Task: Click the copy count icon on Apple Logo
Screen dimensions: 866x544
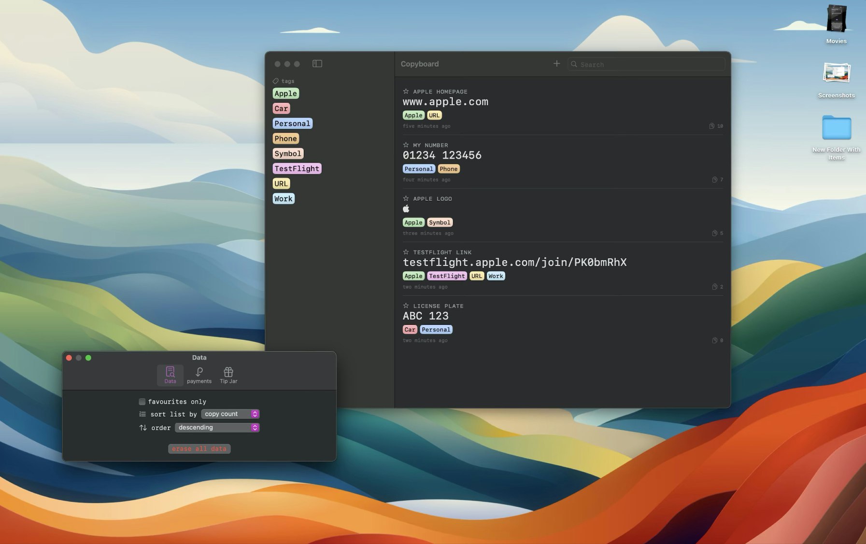Action: coord(715,233)
